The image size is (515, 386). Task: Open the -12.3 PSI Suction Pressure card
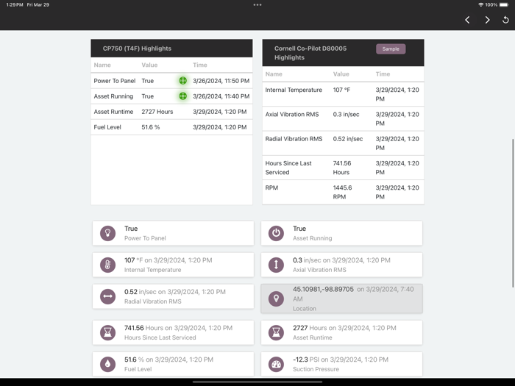(x=341, y=364)
